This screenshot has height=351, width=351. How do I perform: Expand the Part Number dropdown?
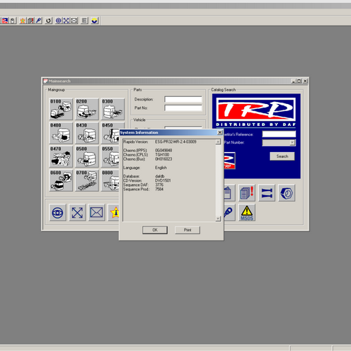[292, 142]
